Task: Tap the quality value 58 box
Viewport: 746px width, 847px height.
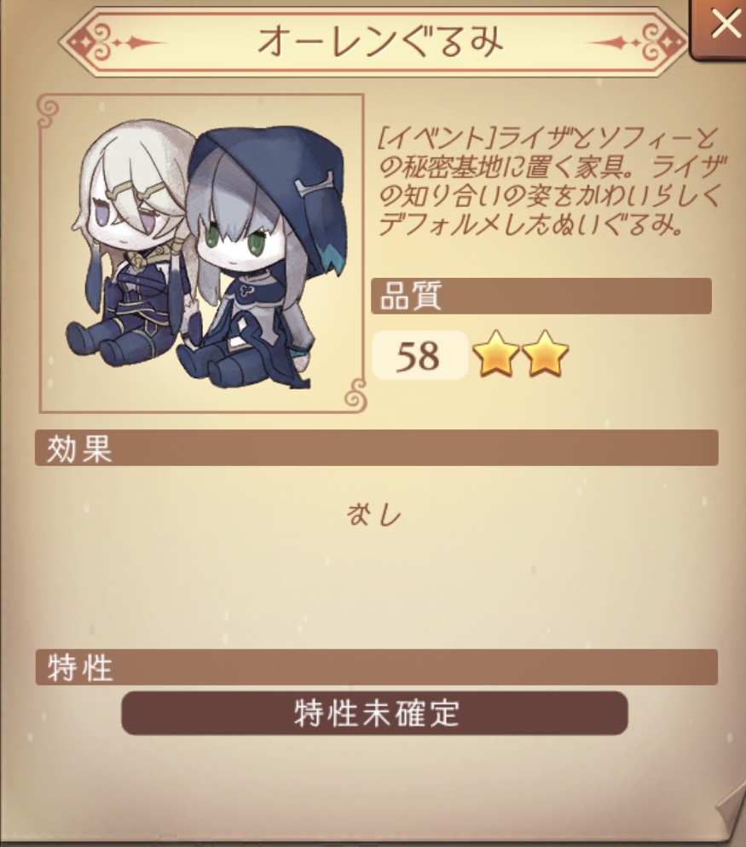Action: tap(420, 355)
